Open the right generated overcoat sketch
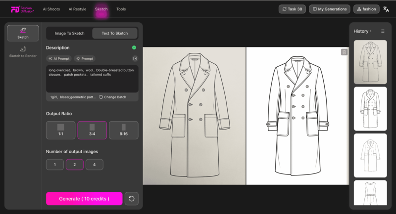 297,116
